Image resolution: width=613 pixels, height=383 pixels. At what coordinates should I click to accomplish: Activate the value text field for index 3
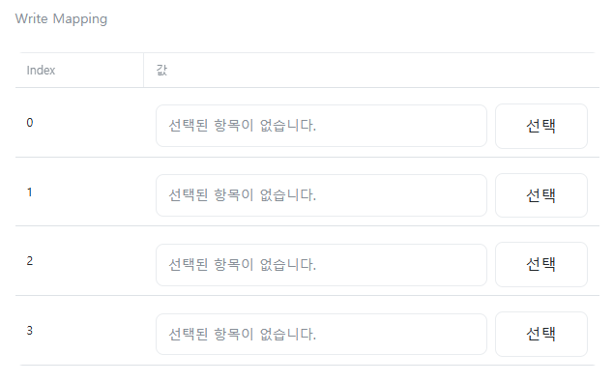click(x=321, y=334)
